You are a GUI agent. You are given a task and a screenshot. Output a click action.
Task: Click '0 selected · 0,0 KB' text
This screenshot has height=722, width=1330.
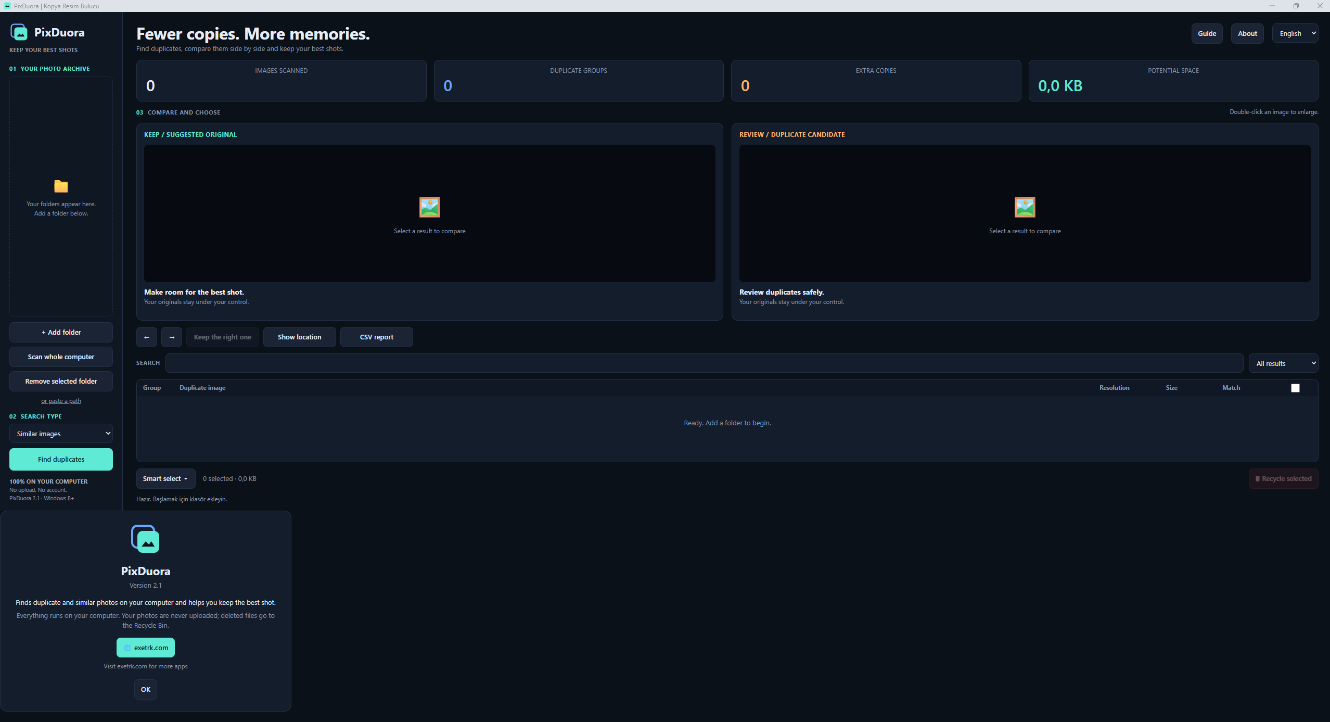coord(229,479)
